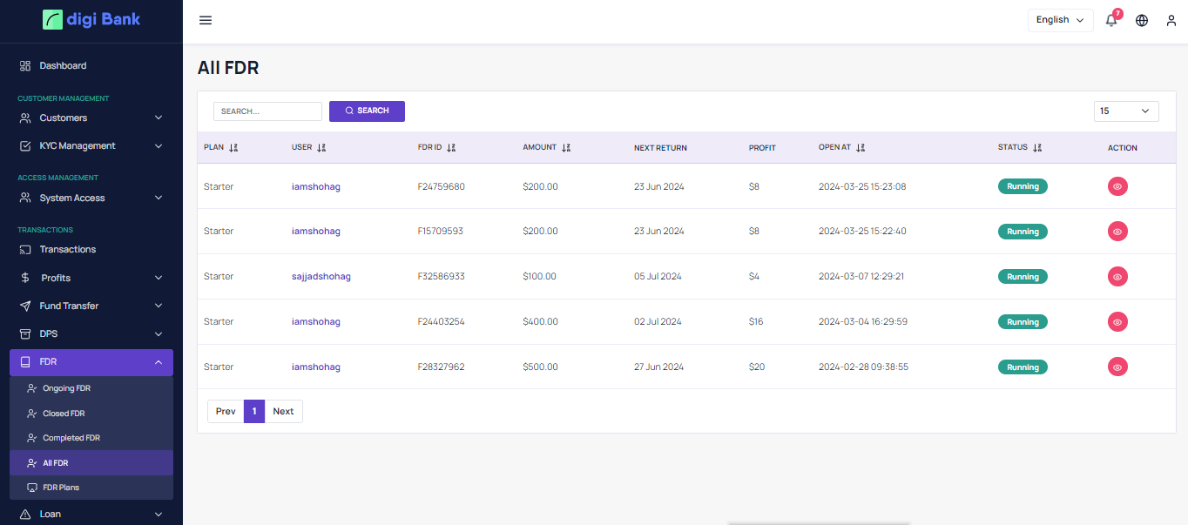Expand the Customers sidebar menu
The height and width of the screenshot is (525, 1188).
(x=91, y=118)
